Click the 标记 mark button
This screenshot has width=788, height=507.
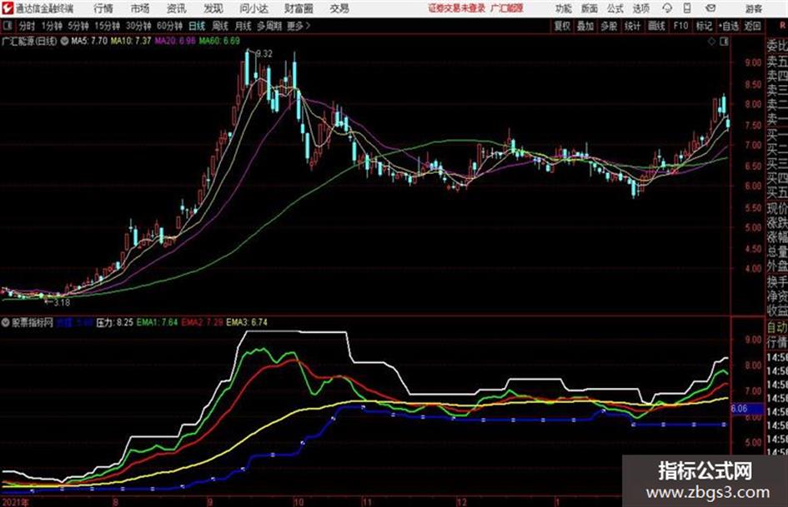704,26
